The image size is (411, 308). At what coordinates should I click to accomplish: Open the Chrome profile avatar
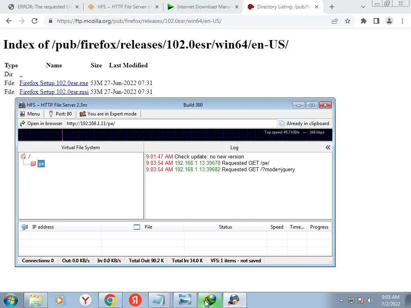(x=389, y=21)
